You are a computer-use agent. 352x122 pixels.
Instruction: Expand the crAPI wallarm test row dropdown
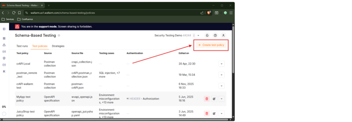click(x=222, y=86)
